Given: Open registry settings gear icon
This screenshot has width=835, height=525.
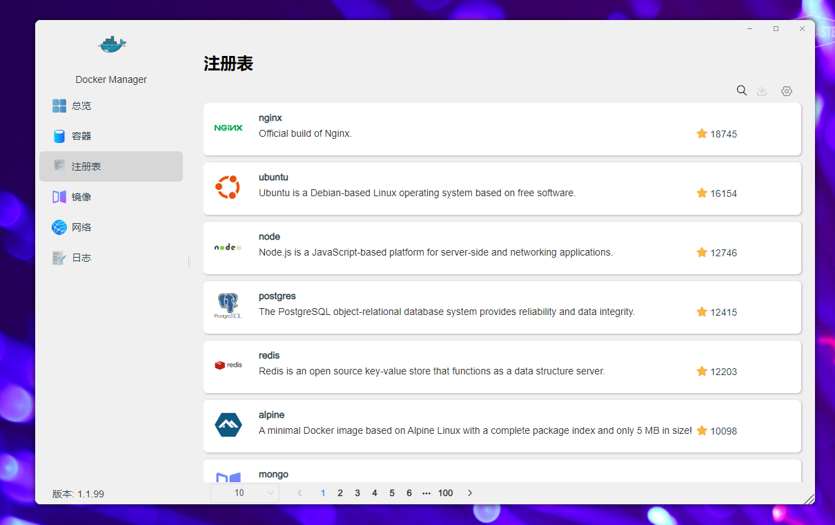Looking at the screenshot, I should (x=787, y=90).
